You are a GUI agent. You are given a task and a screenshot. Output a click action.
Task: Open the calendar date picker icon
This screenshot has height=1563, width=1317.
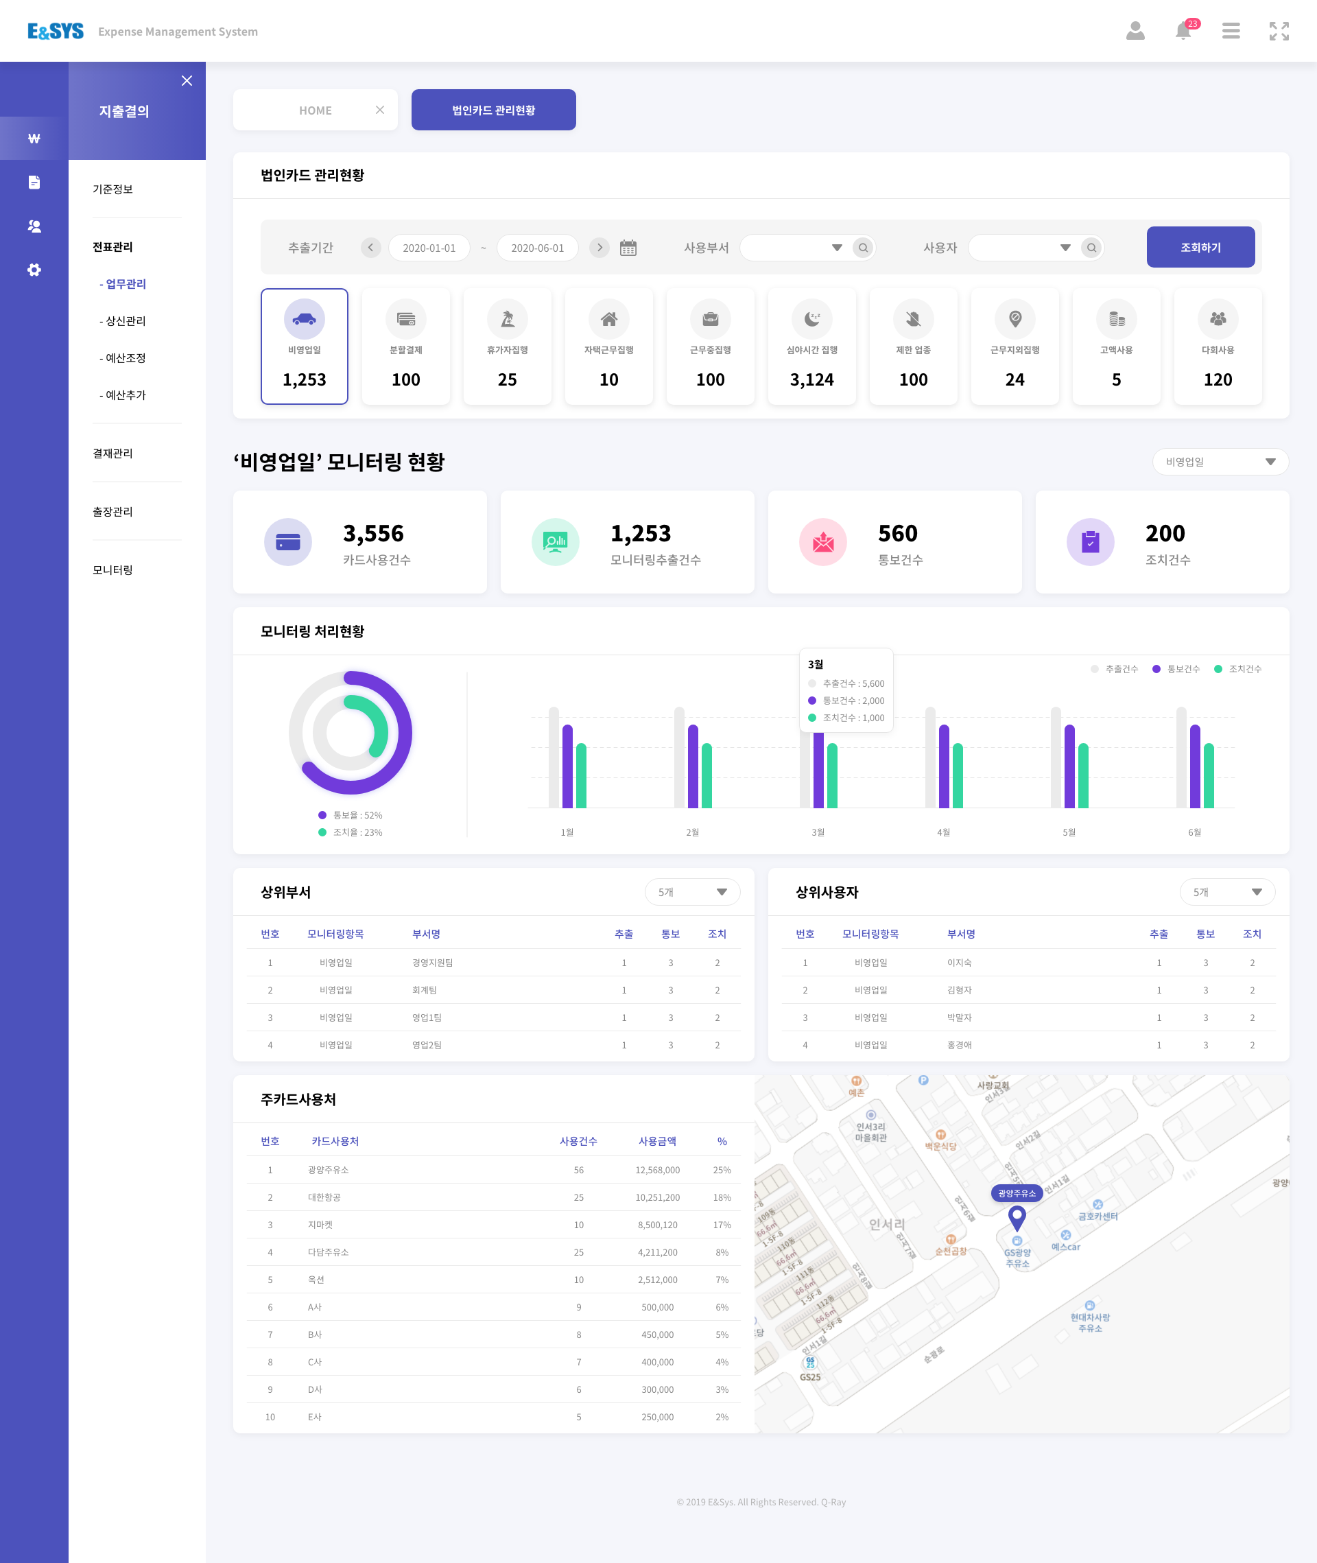(628, 248)
